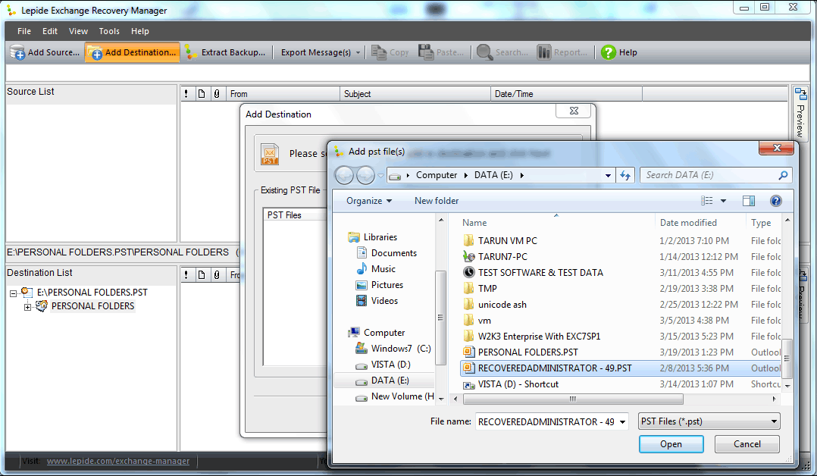Click the Search DATA (E:) field
The image size is (817, 476).
click(x=716, y=175)
